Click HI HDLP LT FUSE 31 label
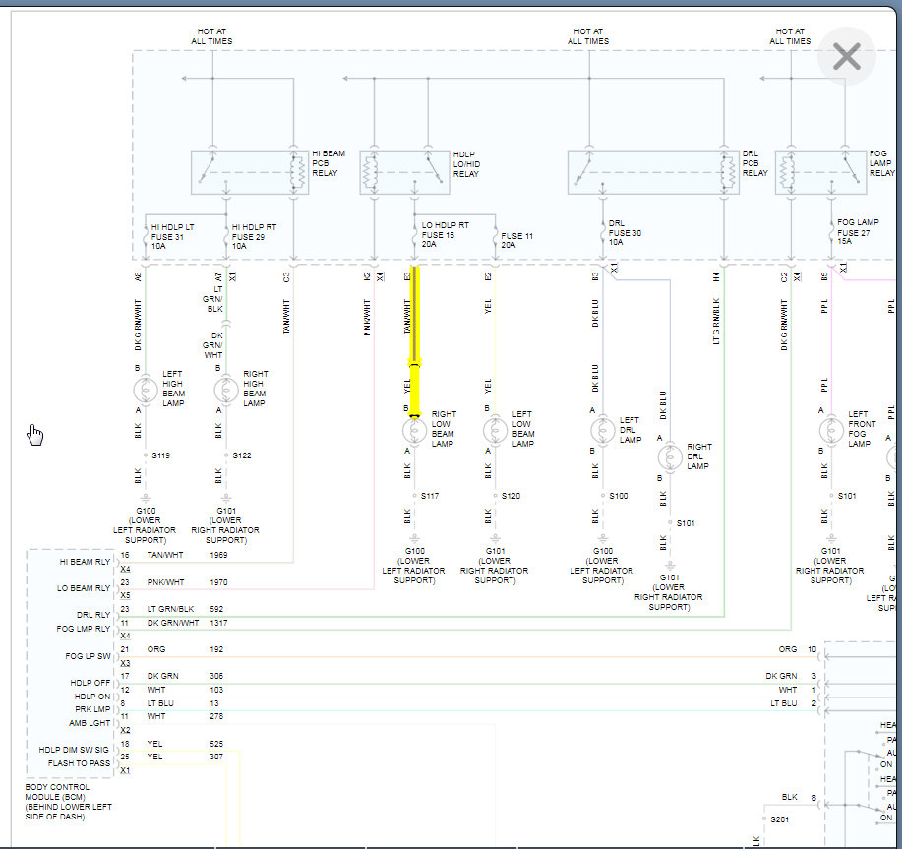The width and height of the screenshot is (902, 849). (x=172, y=236)
